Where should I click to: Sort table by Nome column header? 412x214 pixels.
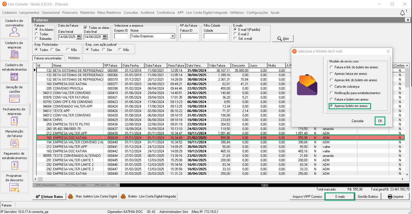click(78, 66)
